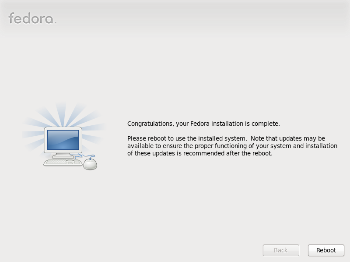Click the blue monitor screen in the illustration

pyautogui.click(x=63, y=140)
